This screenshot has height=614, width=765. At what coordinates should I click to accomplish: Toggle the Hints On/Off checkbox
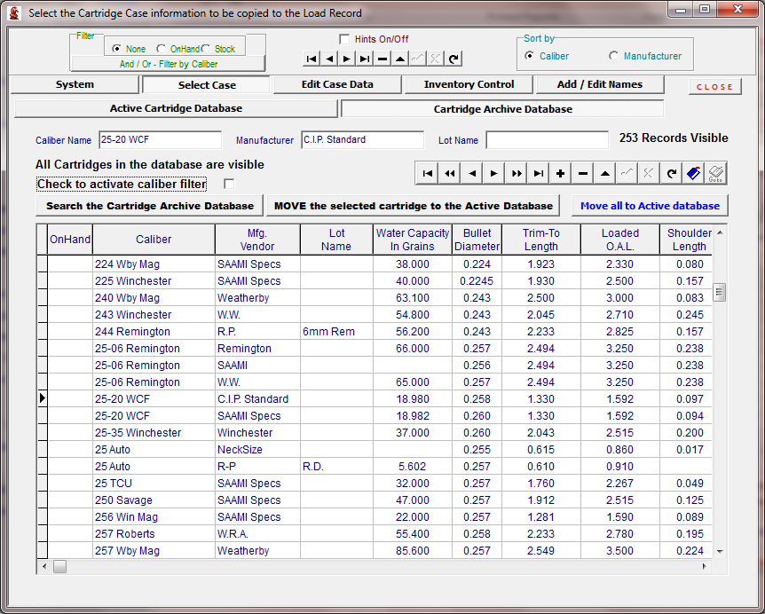point(344,39)
